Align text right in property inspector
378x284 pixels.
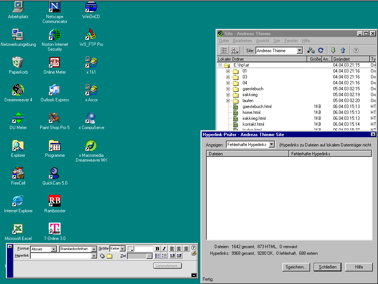(186, 248)
